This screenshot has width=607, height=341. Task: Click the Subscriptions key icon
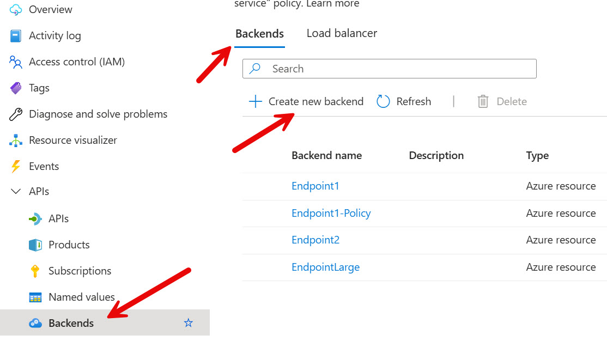pyautogui.click(x=35, y=271)
